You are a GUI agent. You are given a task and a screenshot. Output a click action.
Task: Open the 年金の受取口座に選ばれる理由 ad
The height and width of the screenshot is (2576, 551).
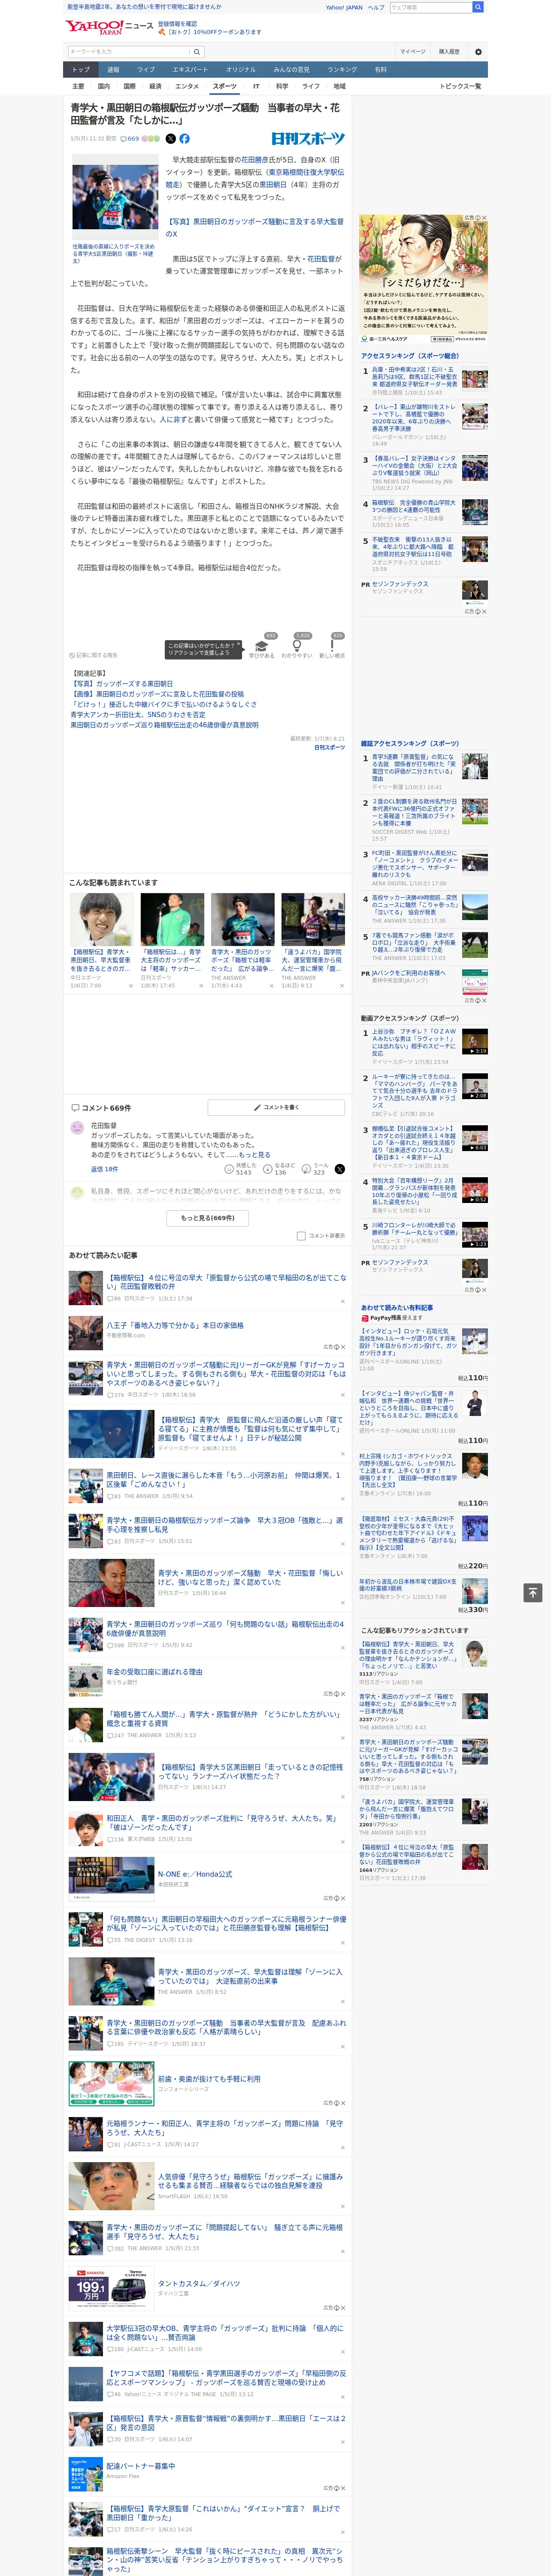coord(154,1672)
